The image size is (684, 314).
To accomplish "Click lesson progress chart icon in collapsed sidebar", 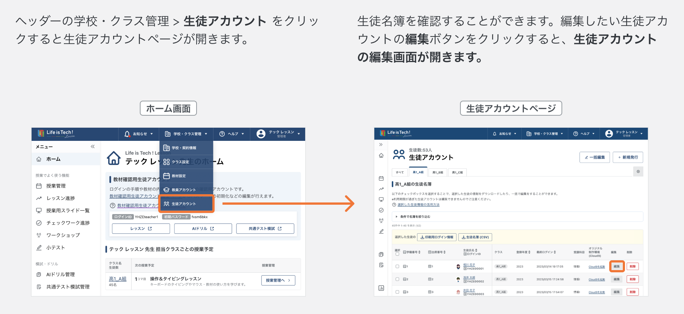I will click(x=381, y=189).
